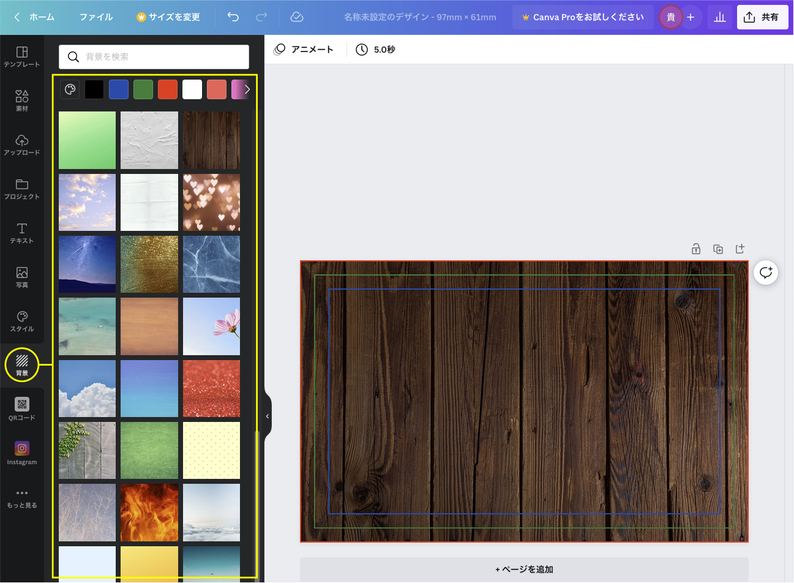Choose the turquoise sea background
794x583 pixels.
[87, 326]
